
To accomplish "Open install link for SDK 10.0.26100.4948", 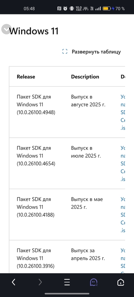I will 123,112.
